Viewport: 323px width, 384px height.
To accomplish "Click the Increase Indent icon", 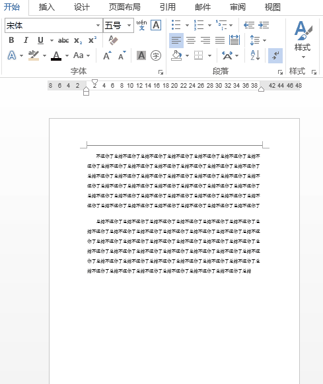I will pyautogui.click(x=264, y=25).
